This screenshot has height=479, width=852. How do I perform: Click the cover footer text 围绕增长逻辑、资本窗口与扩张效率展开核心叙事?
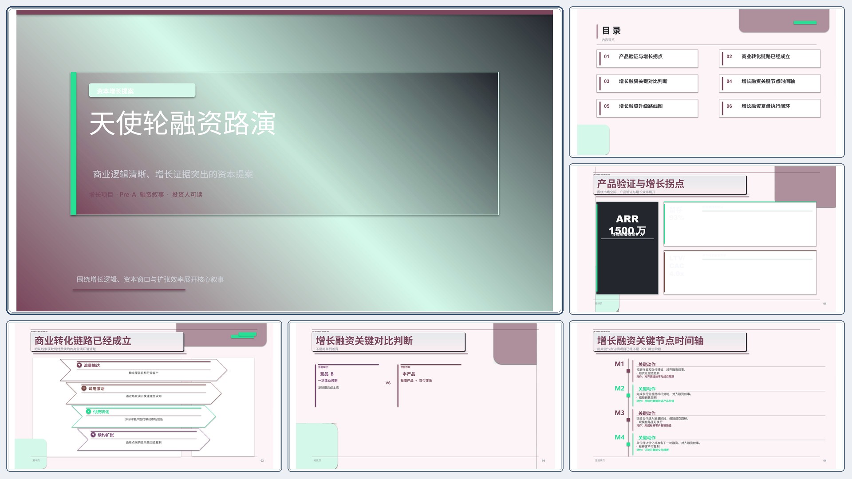click(150, 279)
